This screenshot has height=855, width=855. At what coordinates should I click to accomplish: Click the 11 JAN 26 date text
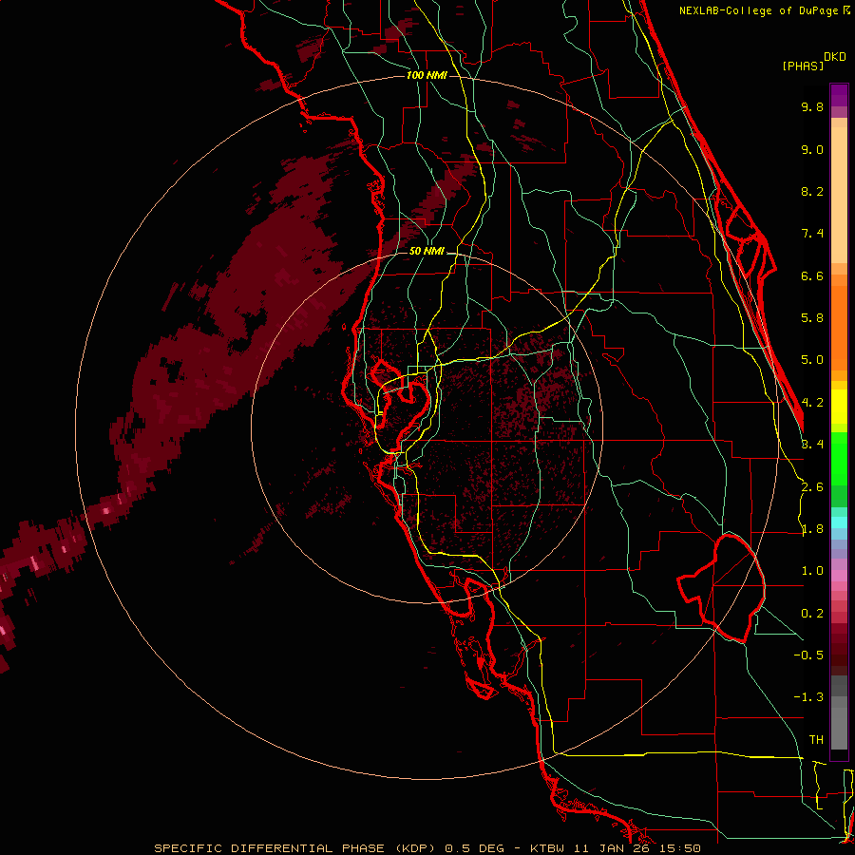click(x=612, y=848)
